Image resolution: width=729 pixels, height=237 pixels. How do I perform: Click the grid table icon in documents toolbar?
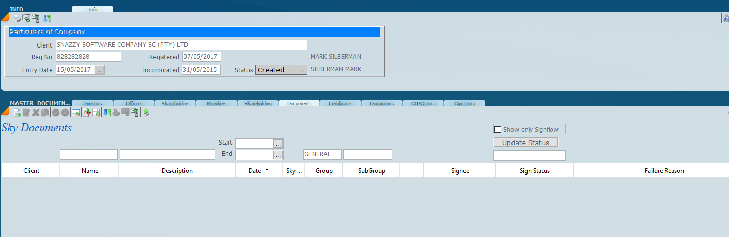[96, 113]
